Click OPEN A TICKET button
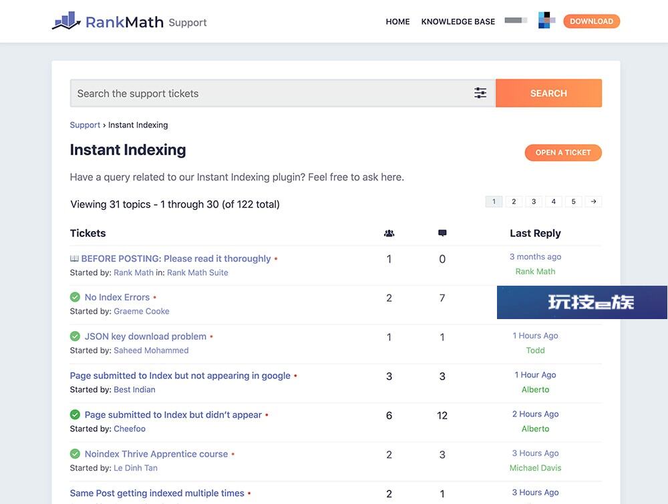668x504 pixels. point(563,152)
